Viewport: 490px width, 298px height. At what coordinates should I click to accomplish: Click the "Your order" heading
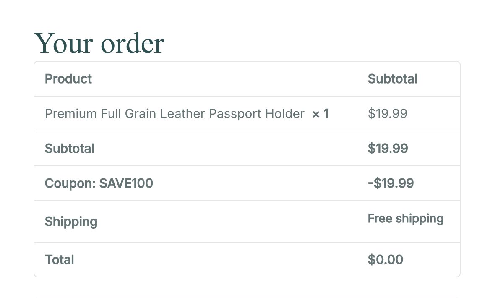click(99, 43)
